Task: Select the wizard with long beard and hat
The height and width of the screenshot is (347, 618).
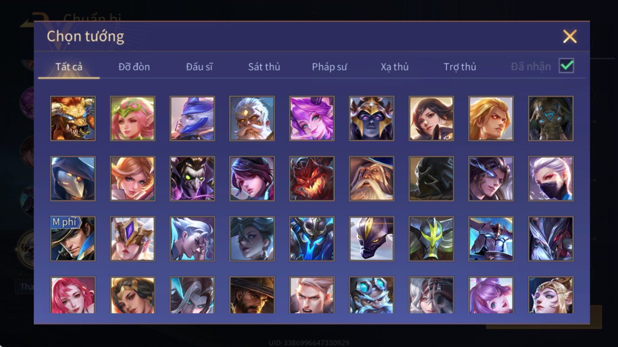Action: click(372, 179)
